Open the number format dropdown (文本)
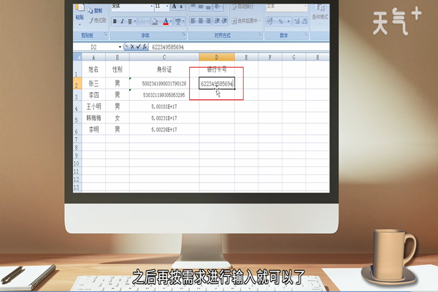438x292 pixels. click(x=305, y=7)
